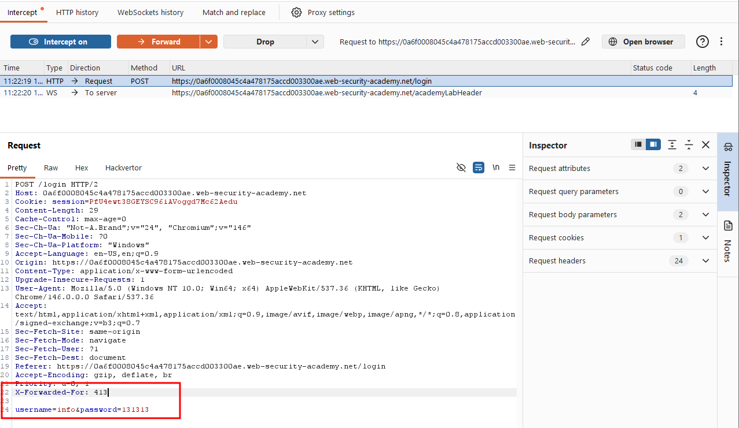Open the three-dot more options menu

pyautogui.click(x=722, y=42)
